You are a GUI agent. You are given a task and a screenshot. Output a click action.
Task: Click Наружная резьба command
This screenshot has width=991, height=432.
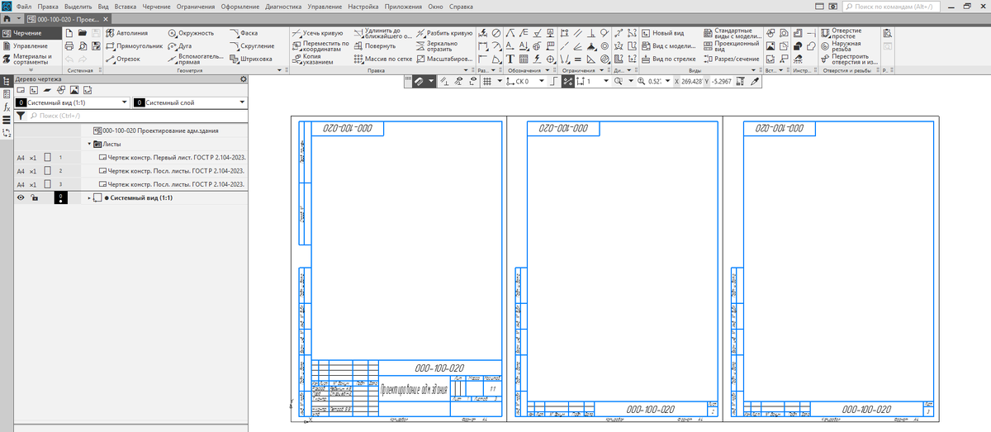pyautogui.click(x=841, y=46)
